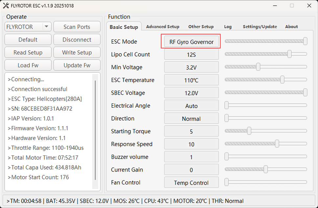Click the Direction slider handle
Viewport: 318px width, 208px height.
click(x=227, y=118)
